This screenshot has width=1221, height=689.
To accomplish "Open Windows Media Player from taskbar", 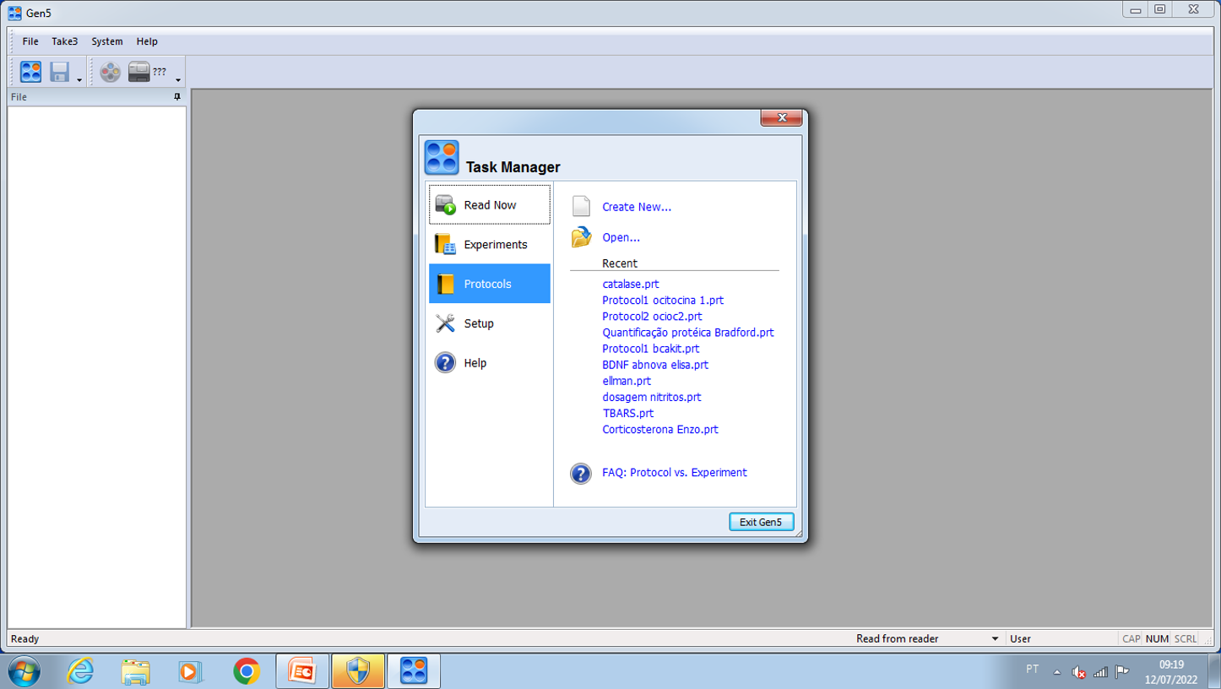I will point(190,671).
